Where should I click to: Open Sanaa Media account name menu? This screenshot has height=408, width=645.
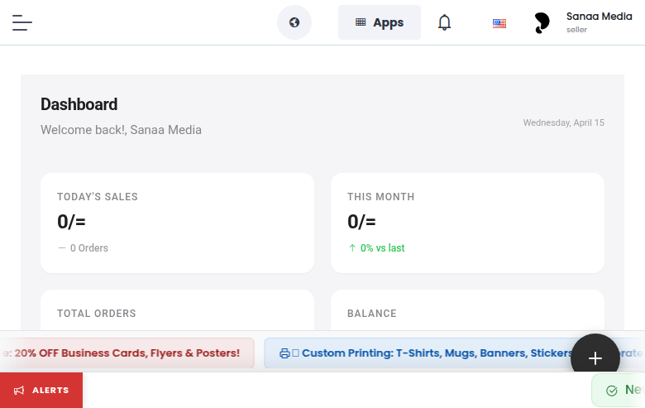pyautogui.click(x=599, y=17)
